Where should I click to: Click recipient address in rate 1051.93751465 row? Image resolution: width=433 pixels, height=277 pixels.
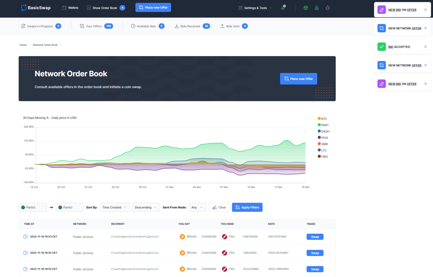[135, 237]
